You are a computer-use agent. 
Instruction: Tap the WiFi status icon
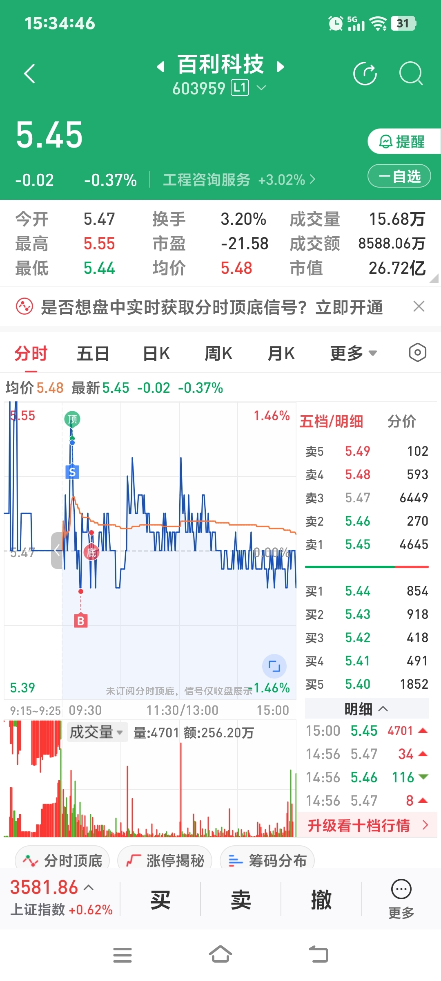378,23
